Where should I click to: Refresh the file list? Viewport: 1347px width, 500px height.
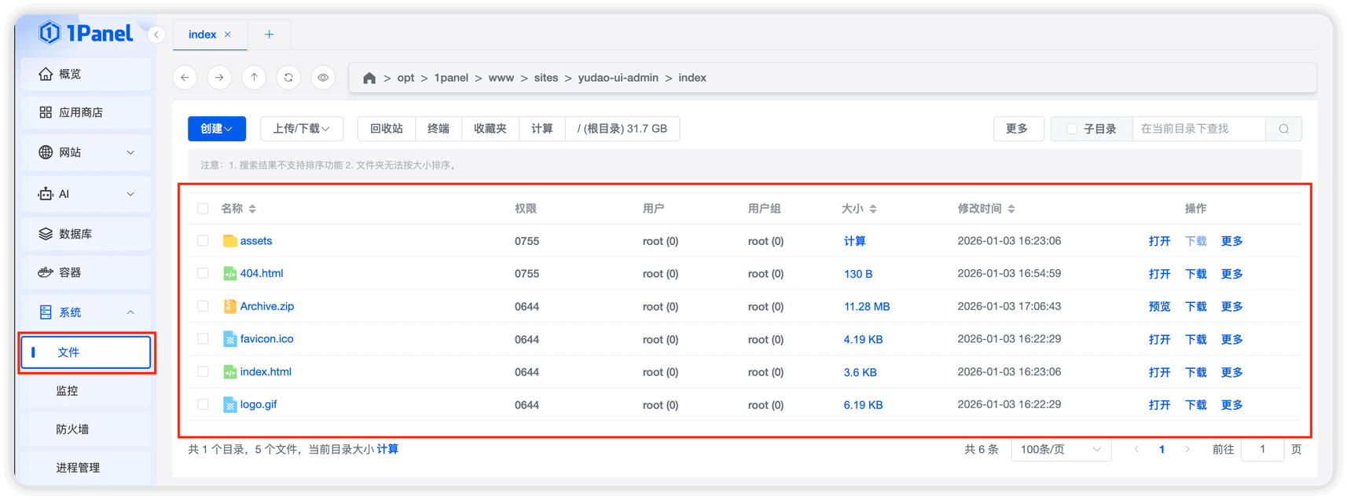(288, 78)
